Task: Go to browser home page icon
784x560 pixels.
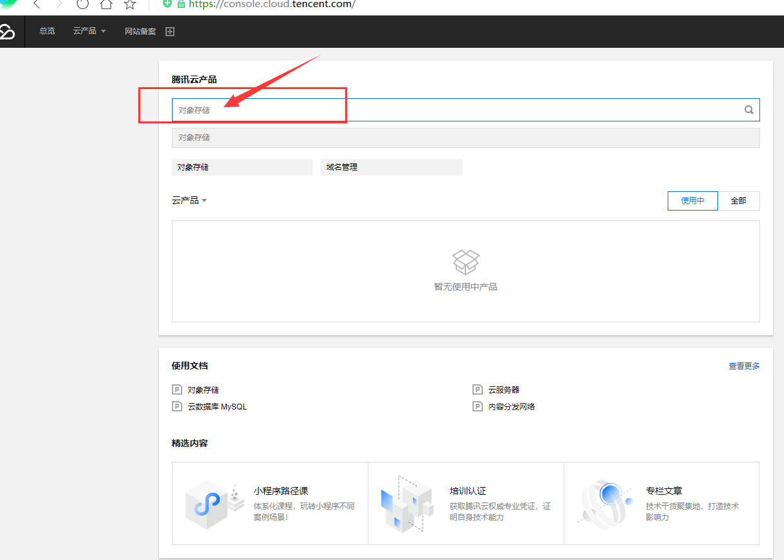Action: [x=106, y=4]
